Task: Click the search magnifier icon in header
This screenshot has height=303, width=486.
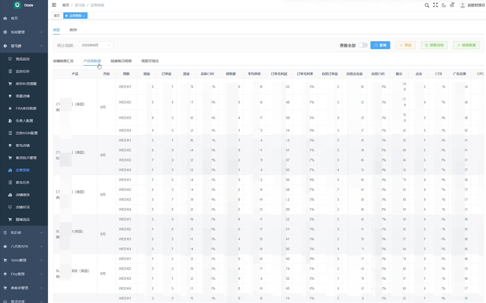Action: (427, 5)
